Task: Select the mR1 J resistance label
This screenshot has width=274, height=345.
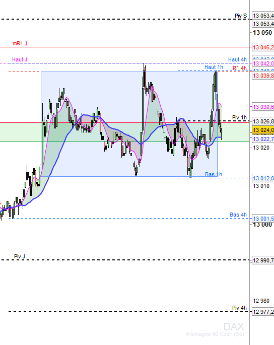Action: click(20, 43)
